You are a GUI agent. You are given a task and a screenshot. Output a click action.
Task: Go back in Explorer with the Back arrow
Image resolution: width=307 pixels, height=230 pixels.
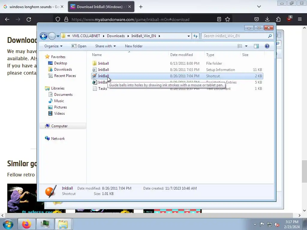coord(43,36)
